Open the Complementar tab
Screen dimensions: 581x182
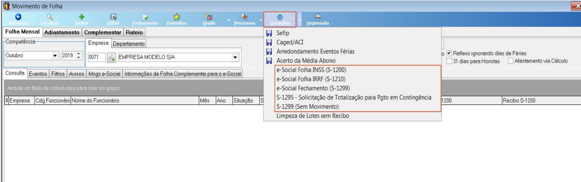tap(103, 32)
